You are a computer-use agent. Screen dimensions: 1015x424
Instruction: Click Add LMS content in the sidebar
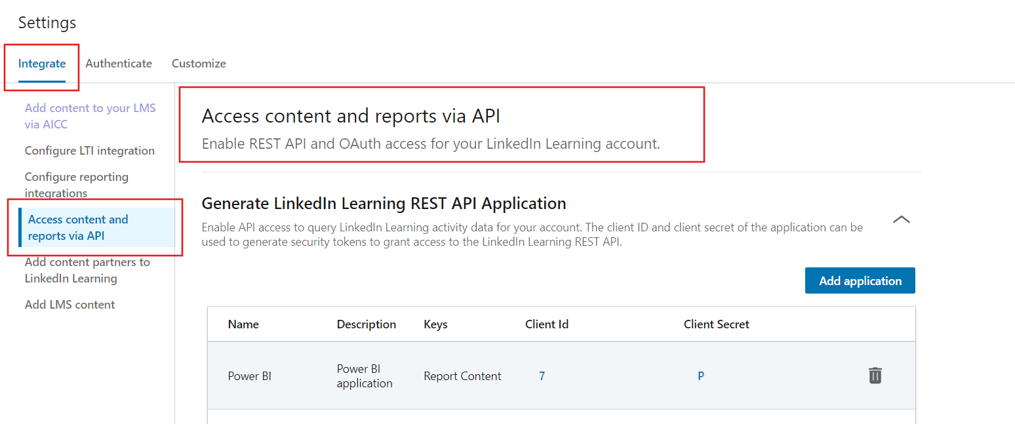point(70,304)
